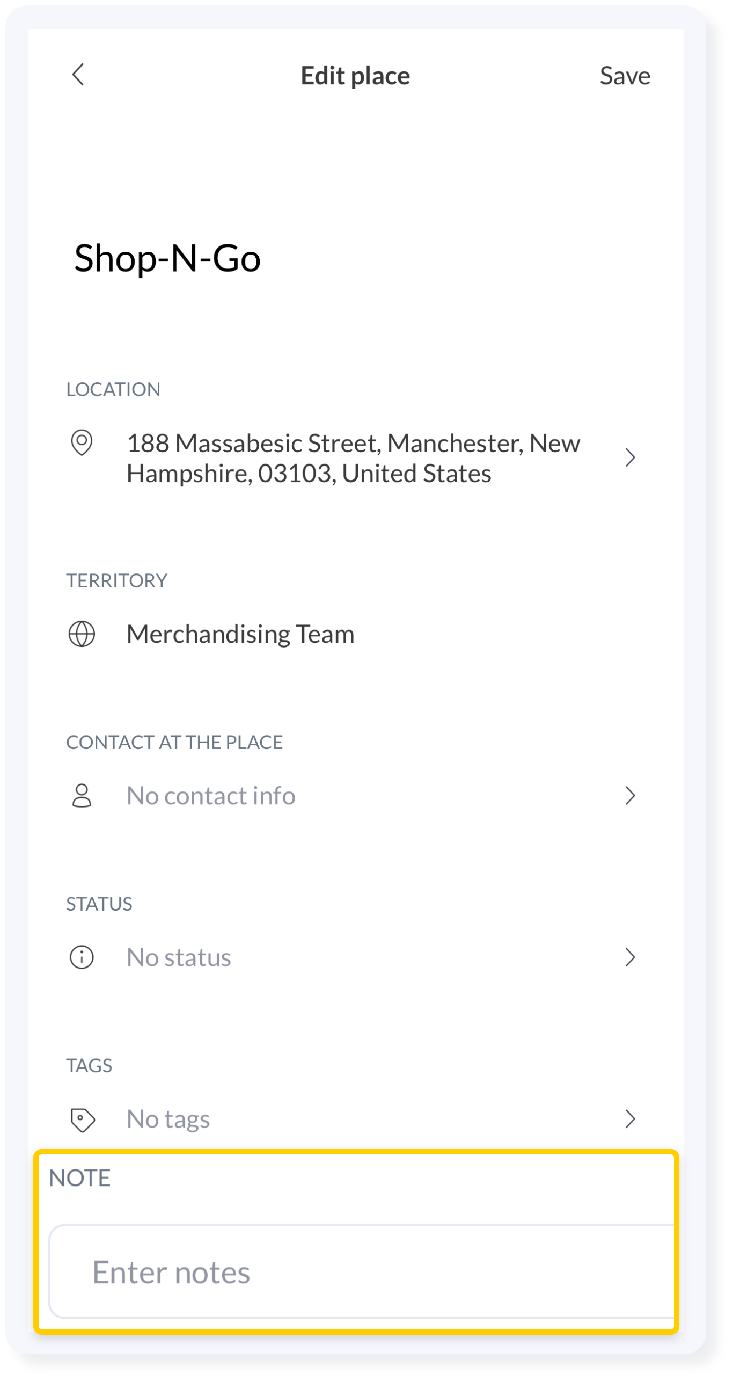This screenshot has width=733, height=1381.
Task: Select the globe icon beside Merchandising Team
Action: point(82,635)
